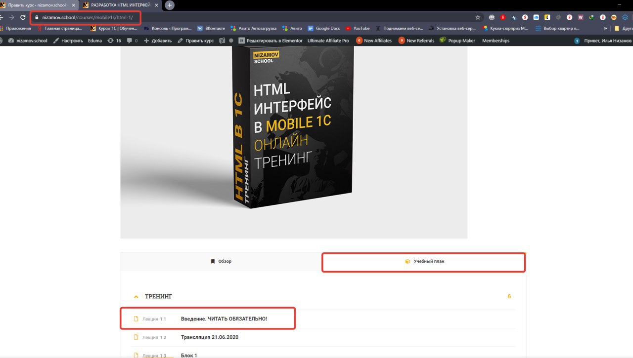Expand hidden bookmarks with double chevron

point(605,28)
